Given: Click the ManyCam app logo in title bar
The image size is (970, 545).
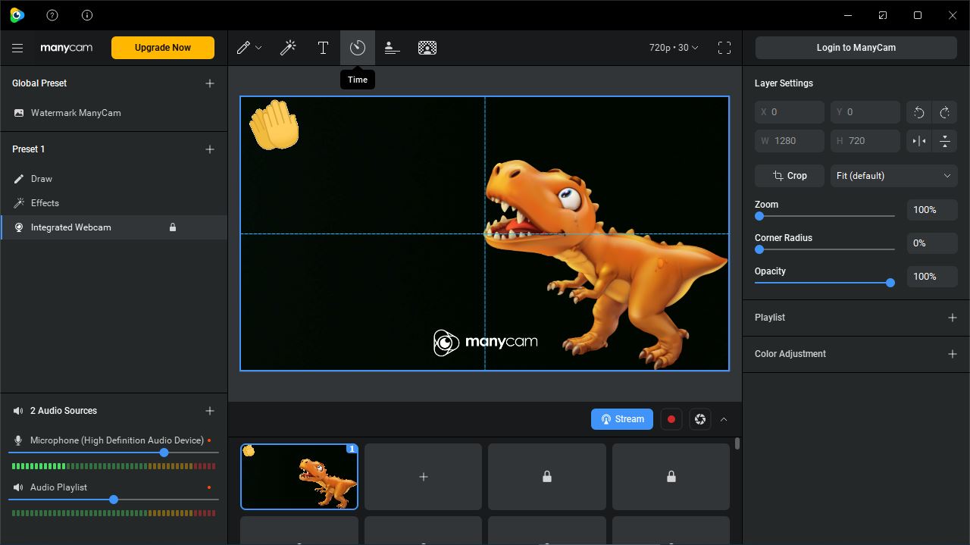Looking at the screenshot, I should tap(17, 15).
